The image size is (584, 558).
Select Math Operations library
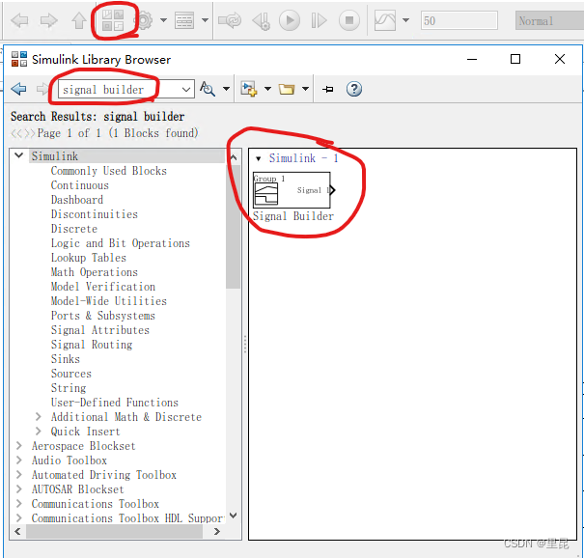(95, 272)
